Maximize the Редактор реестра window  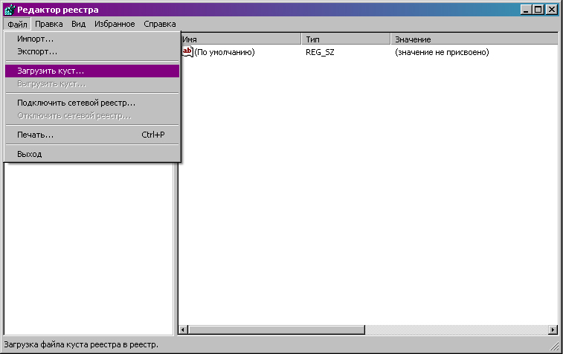coord(538,10)
